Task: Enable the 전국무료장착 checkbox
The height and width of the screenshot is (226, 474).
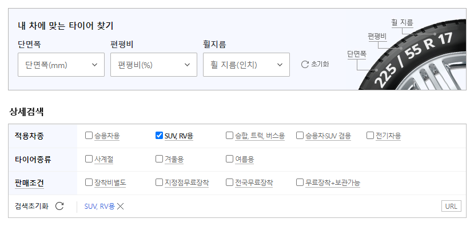Action: point(229,183)
